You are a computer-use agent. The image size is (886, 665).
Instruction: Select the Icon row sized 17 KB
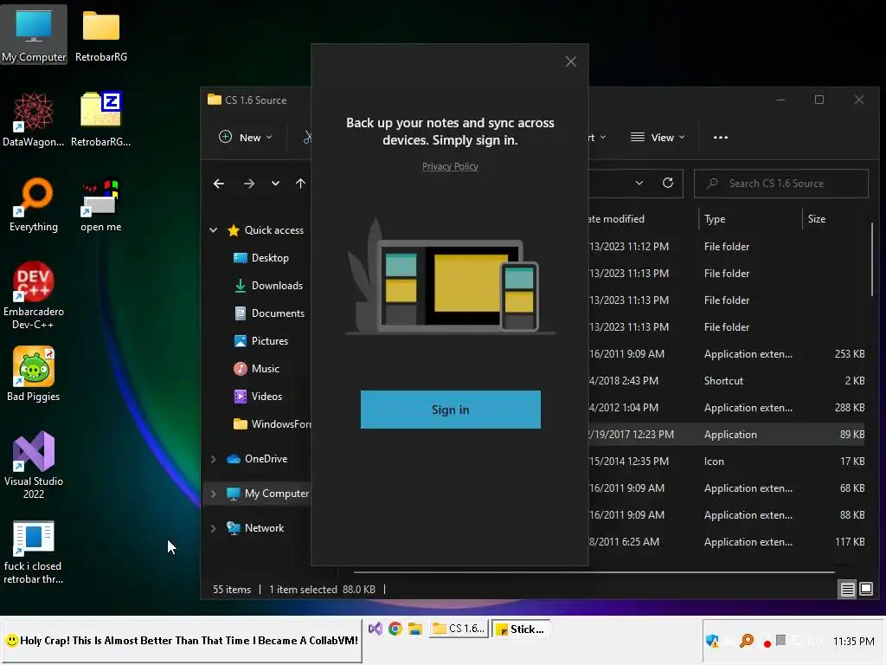click(x=727, y=462)
